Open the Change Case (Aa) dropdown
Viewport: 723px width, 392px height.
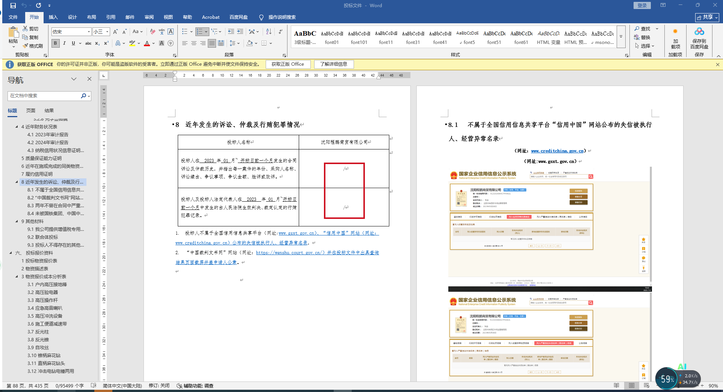(x=138, y=32)
